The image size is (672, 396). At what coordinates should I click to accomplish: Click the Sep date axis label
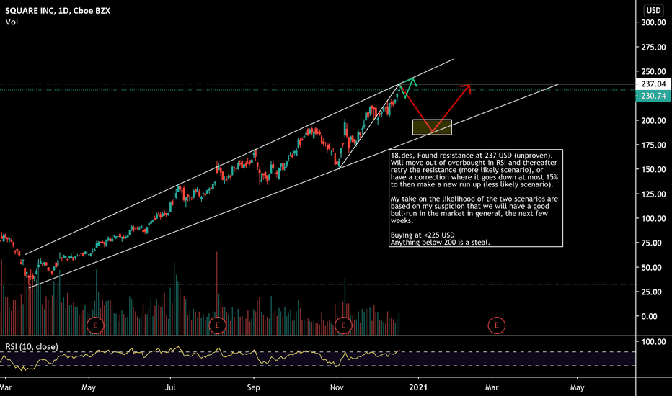(x=253, y=387)
